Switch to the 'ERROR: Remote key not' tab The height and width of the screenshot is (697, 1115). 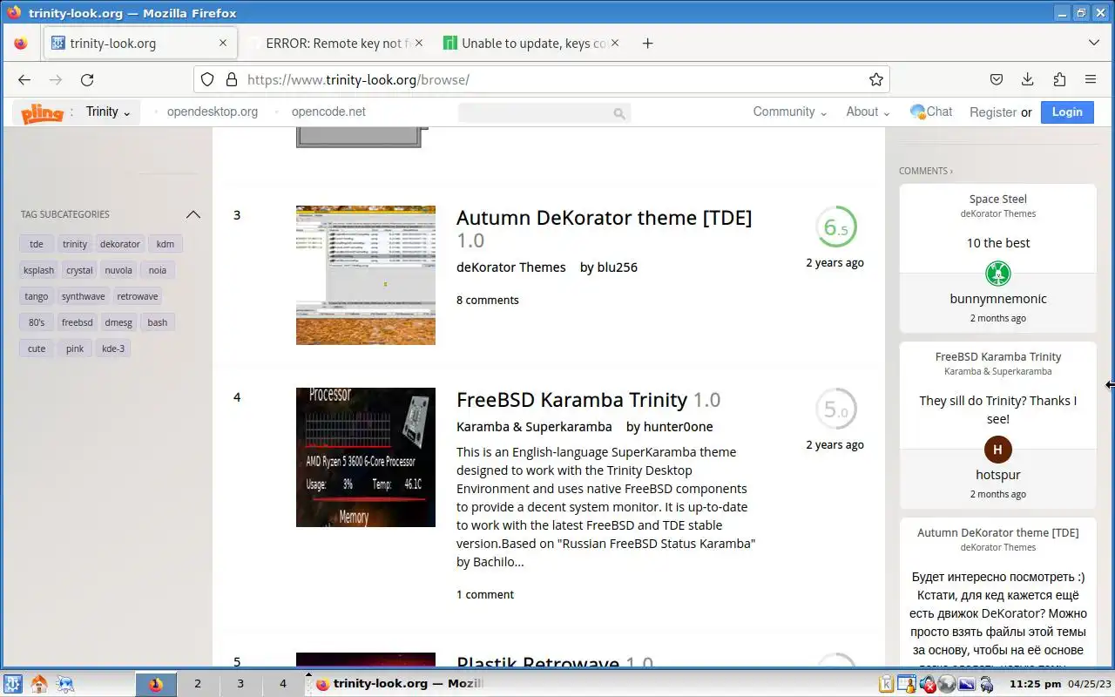(x=335, y=43)
